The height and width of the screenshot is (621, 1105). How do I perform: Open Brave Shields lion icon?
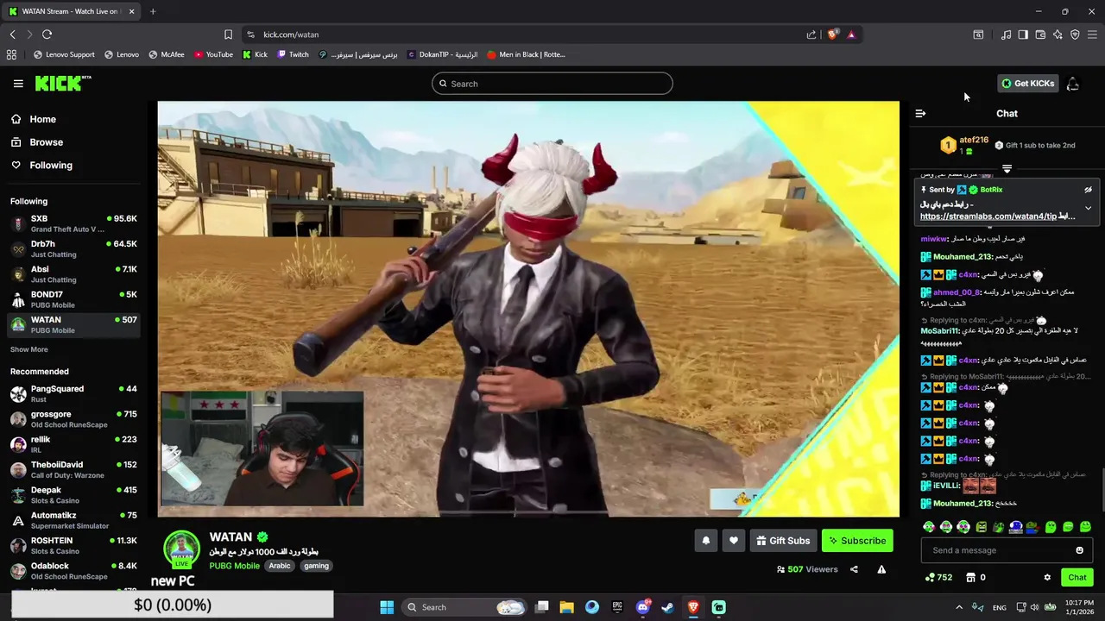point(832,34)
